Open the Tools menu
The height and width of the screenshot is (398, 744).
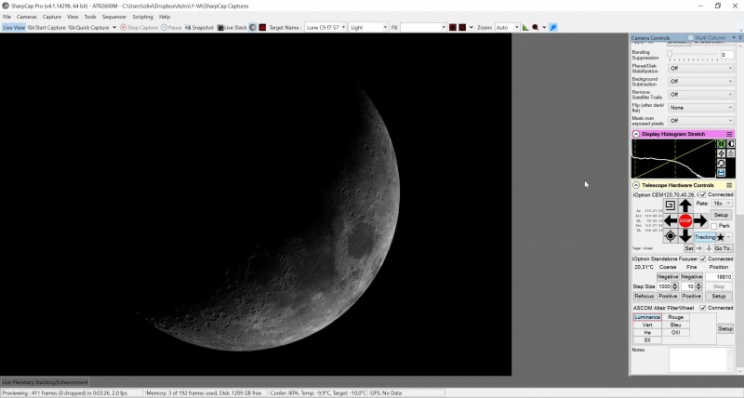click(90, 17)
